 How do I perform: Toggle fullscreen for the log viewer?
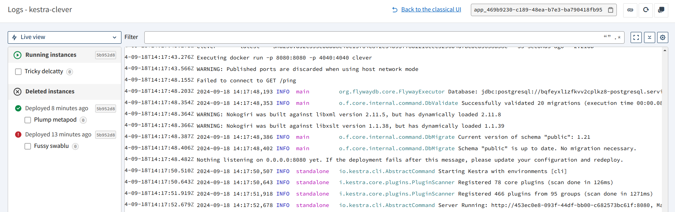tap(636, 37)
